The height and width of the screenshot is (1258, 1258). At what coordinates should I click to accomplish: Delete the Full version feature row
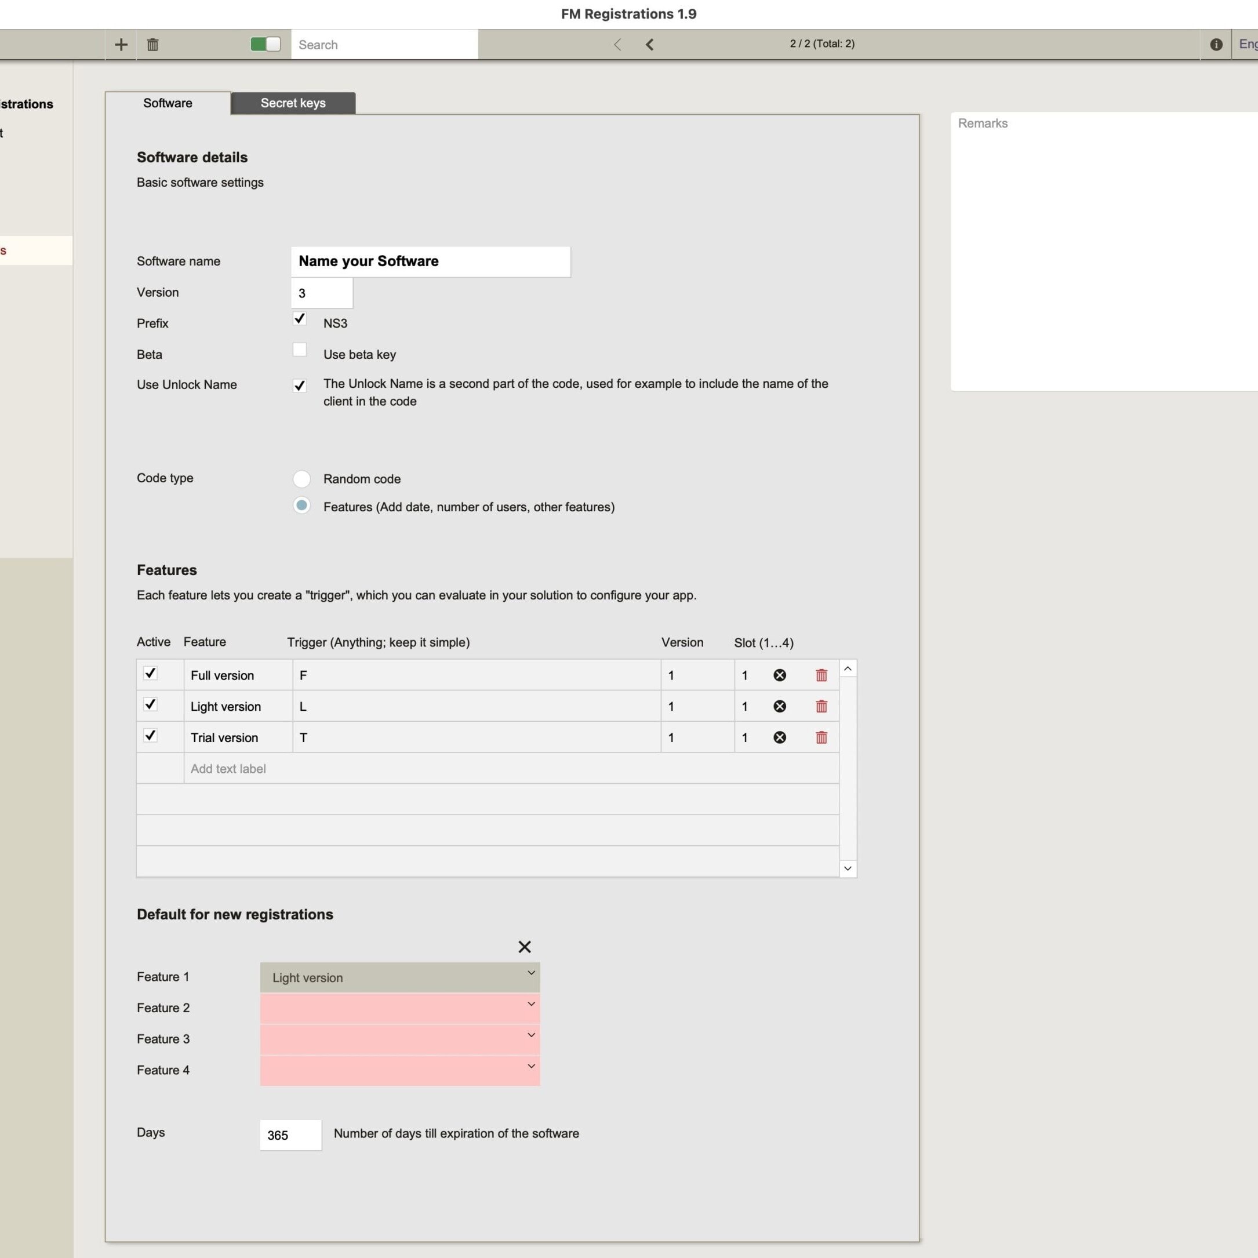[x=821, y=675]
